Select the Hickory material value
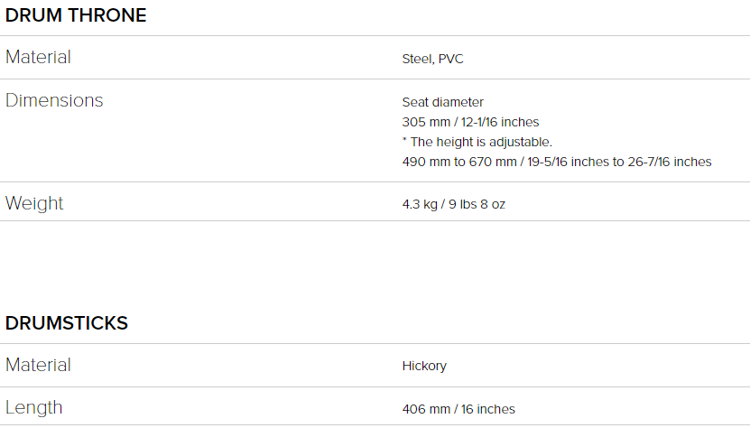Viewport: 750px width, 428px height. click(x=424, y=367)
